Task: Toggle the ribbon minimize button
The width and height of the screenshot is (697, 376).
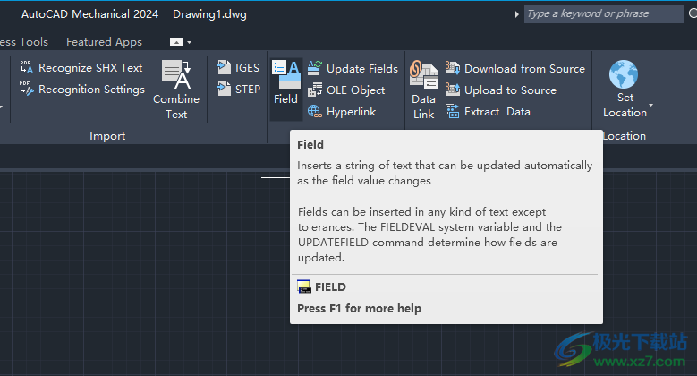Action: coord(176,42)
